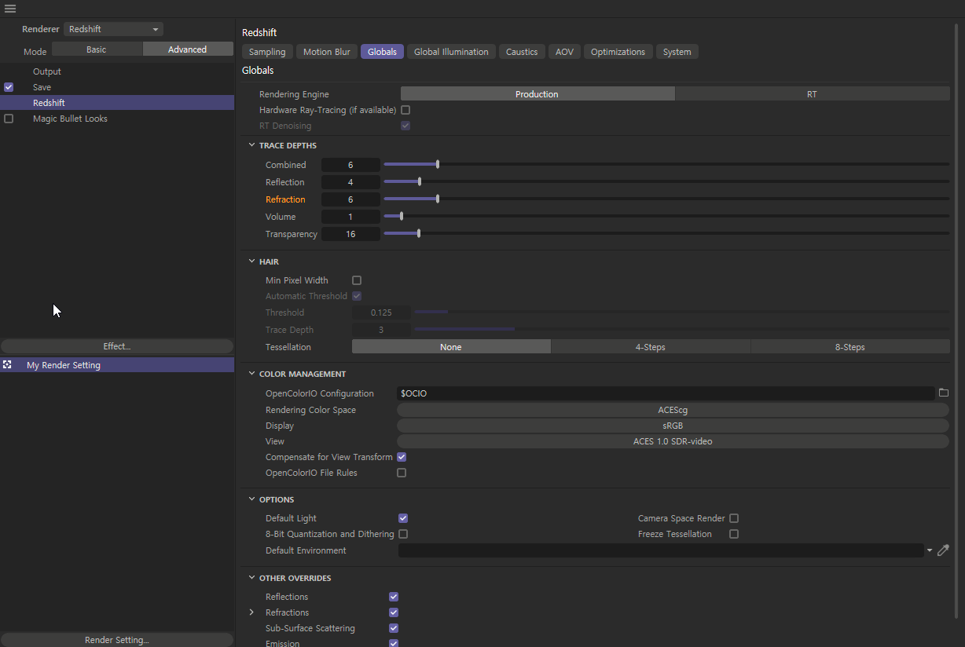Enable OpenColorIO File Rules checkbox
The image size is (965, 647).
(x=402, y=473)
